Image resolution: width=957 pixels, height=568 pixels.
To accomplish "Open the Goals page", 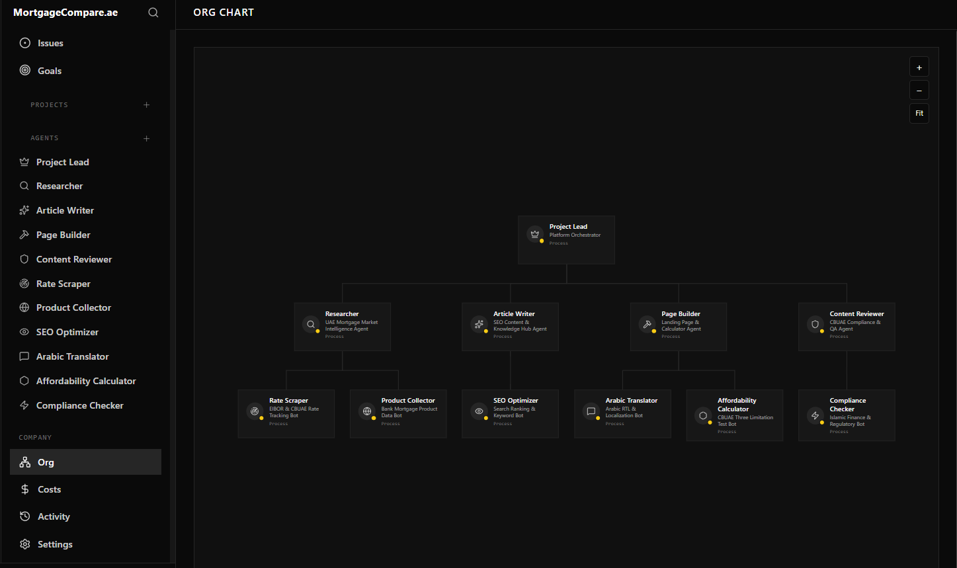I will (x=50, y=71).
